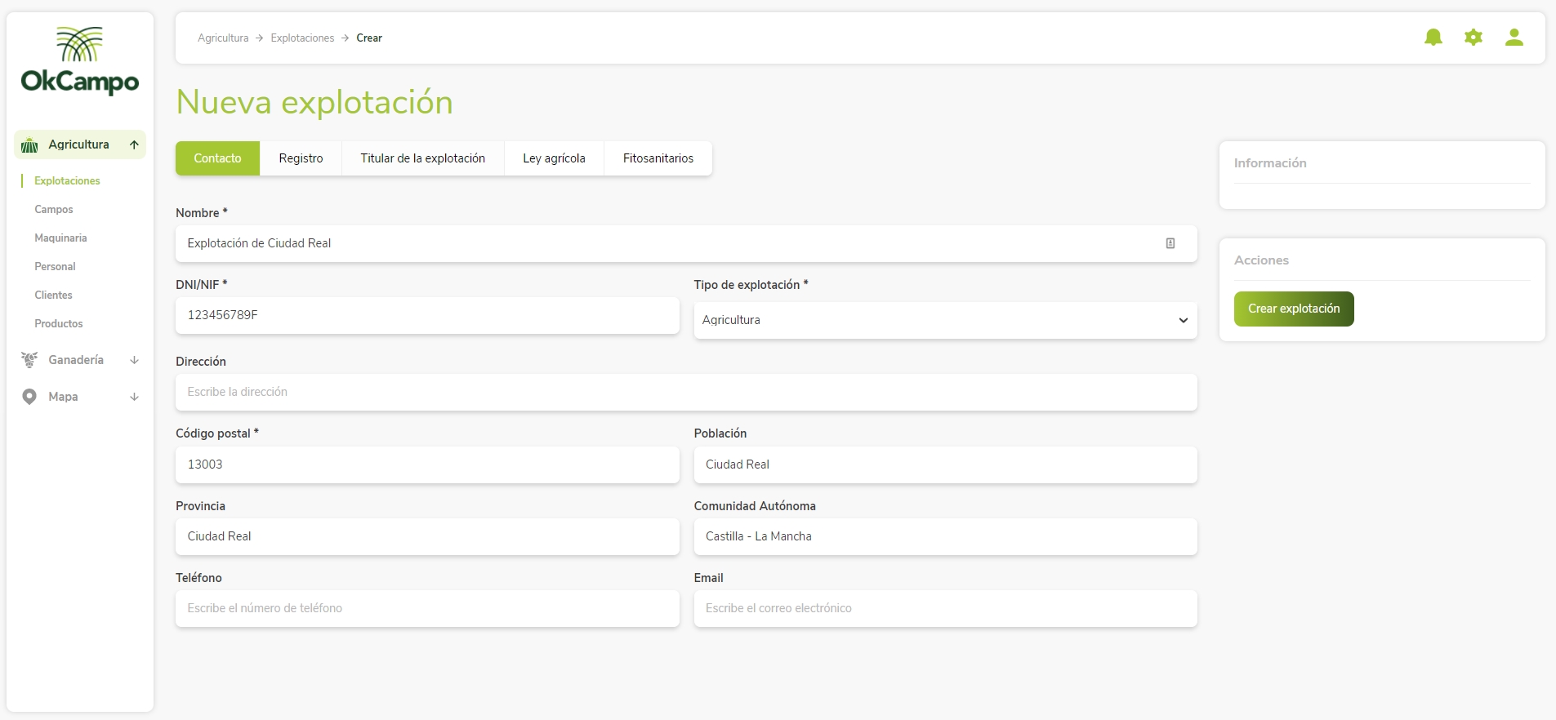Expand the Mapa section arrow
The height and width of the screenshot is (720, 1556).
tap(134, 397)
